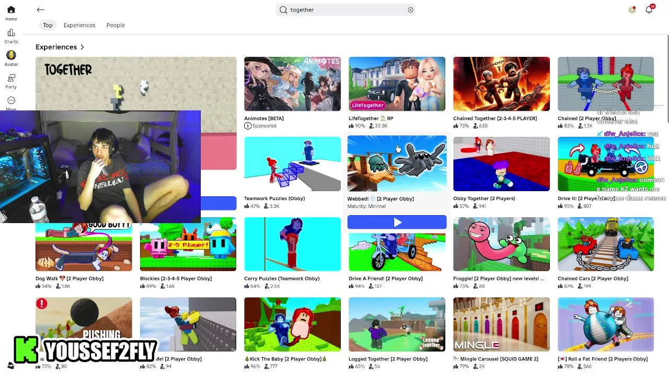The width and height of the screenshot is (669, 376).
Task: Open Chained Cars [2 Player Obby] thumbnail
Action: coord(606,244)
